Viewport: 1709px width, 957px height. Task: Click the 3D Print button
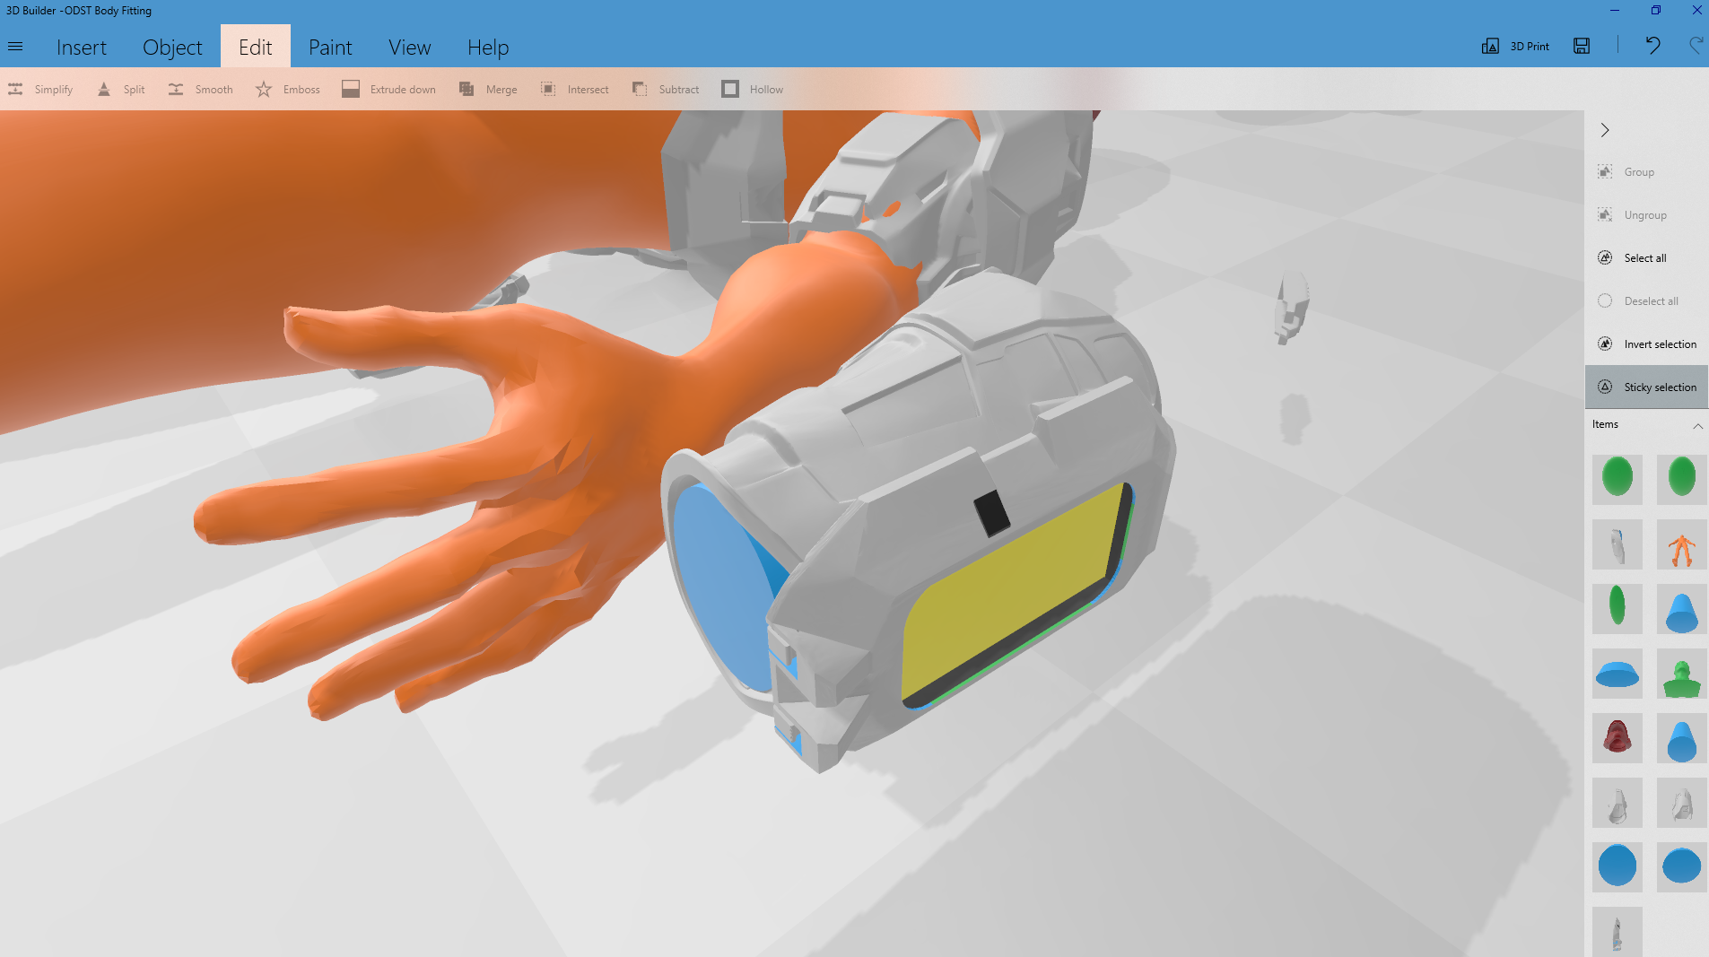[1515, 47]
